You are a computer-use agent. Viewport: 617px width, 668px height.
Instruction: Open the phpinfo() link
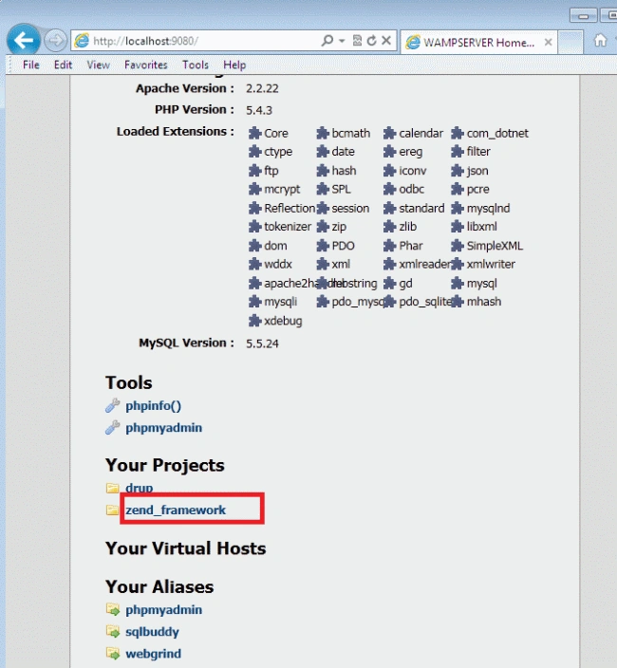point(154,406)
